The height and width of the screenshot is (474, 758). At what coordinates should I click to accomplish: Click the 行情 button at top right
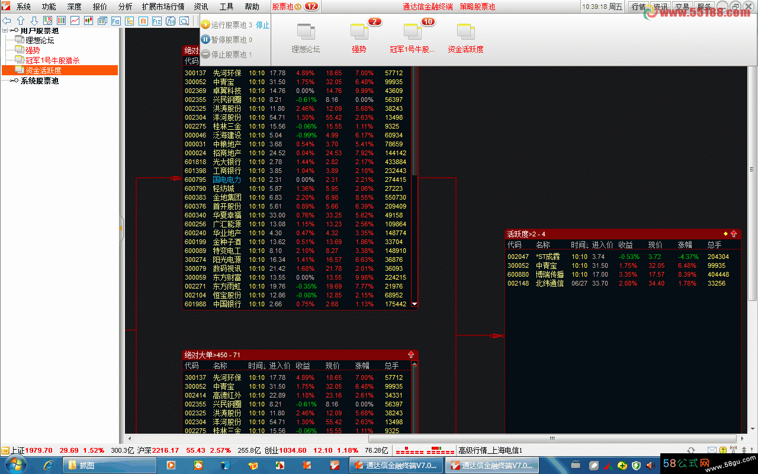tap(638, 7)
